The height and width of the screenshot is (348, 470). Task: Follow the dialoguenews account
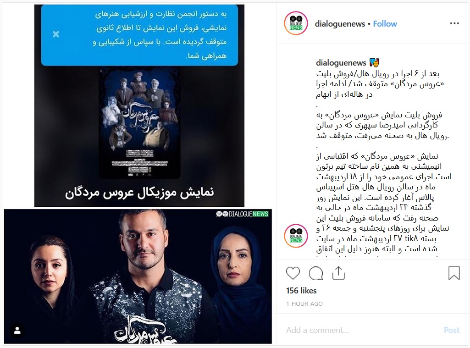click(385, 24)
